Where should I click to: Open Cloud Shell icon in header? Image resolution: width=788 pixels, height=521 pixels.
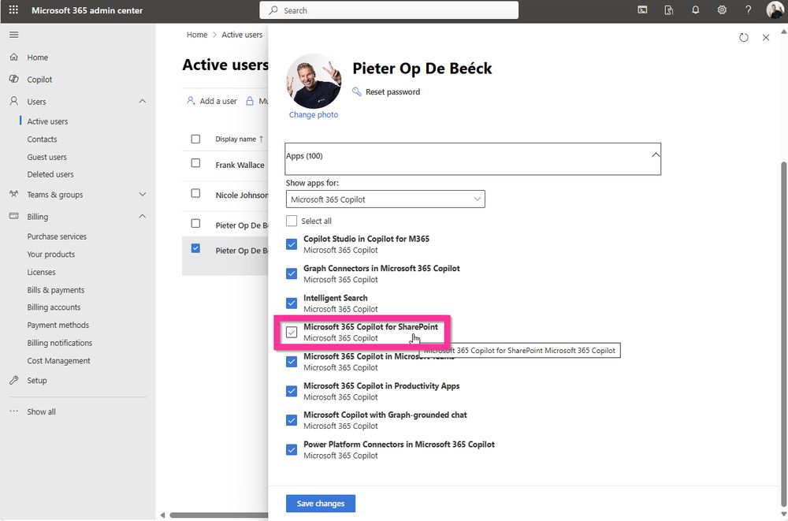[642, 10]
